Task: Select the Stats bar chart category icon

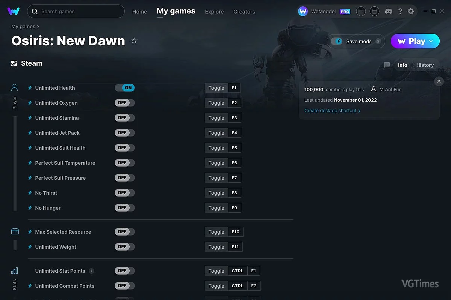Action: click(15, 271)
